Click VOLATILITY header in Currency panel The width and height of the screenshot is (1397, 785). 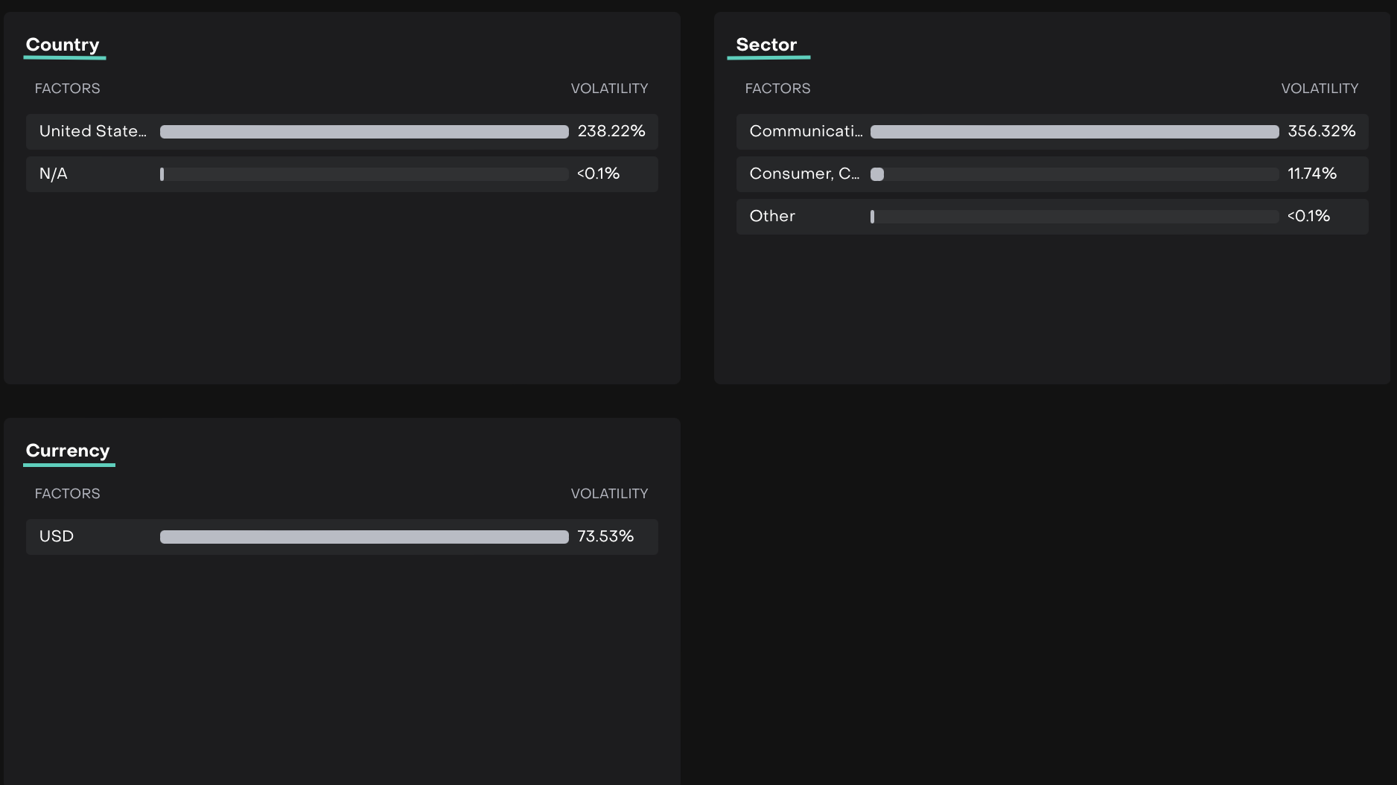click(x=608, y=494)
